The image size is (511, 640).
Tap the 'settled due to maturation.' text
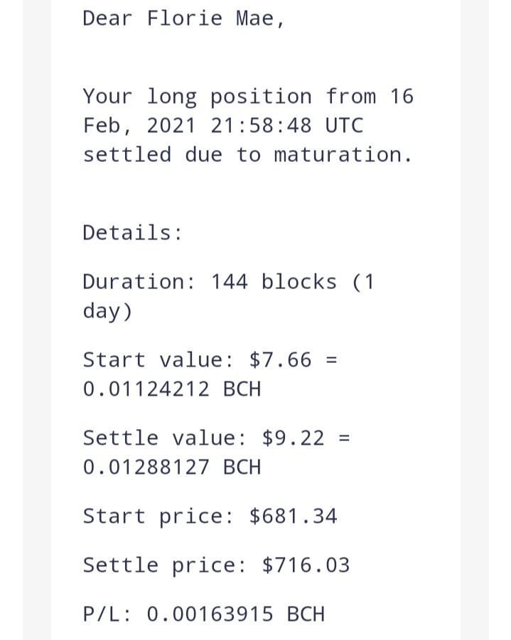pyautogui.click(x=247, y=155)
